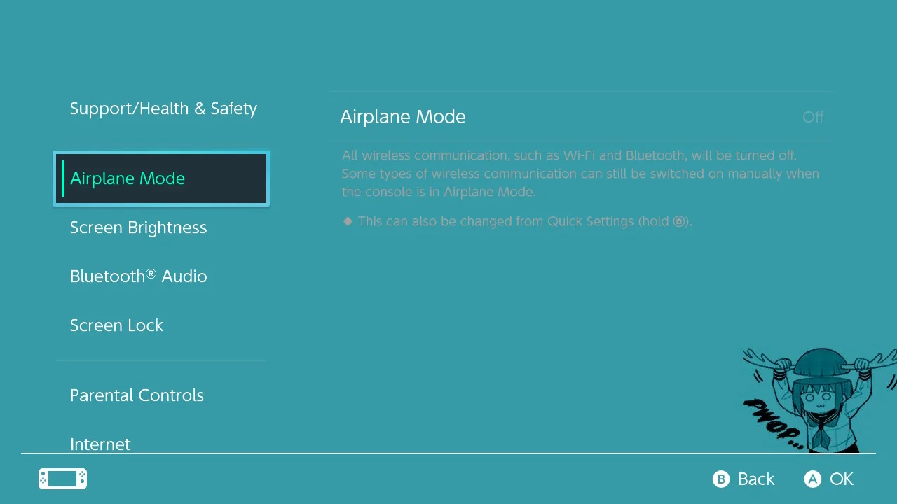This screenshot has width=897, height=504.
Task: Click the B button icon
Action: tap(721, 479)
